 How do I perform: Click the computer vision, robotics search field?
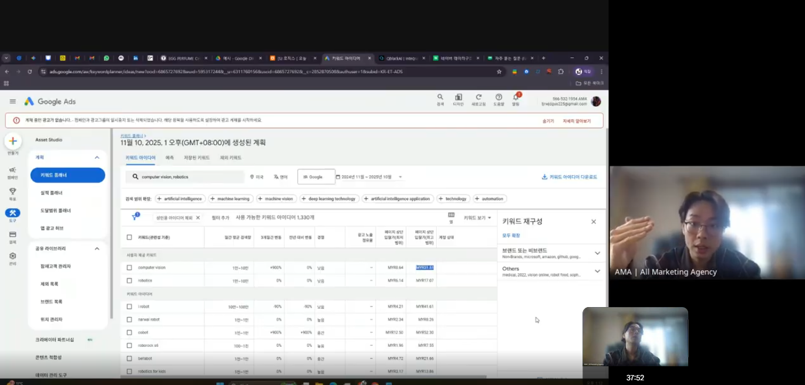[x=185, y=177]
